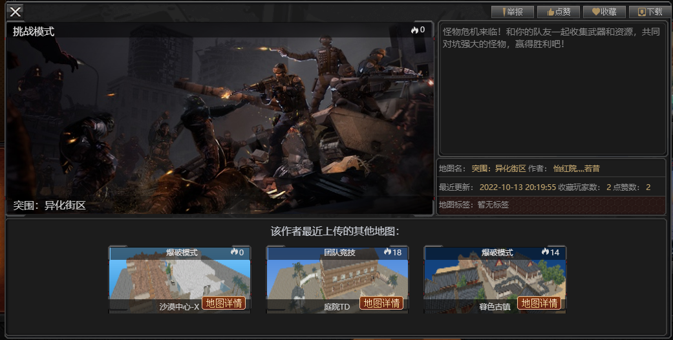Open 地图详情 for 沙漠中心-X map
This screenshot has height=340, width=673.
[224, 303]
